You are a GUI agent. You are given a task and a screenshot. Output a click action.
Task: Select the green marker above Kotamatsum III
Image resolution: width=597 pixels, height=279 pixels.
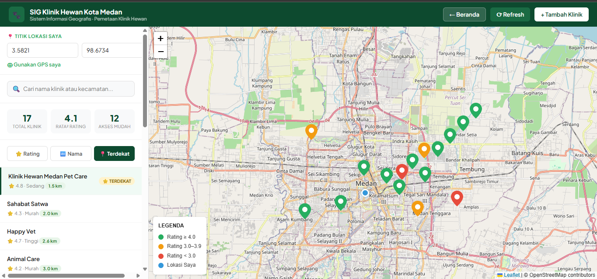click(x=399, y=187)
